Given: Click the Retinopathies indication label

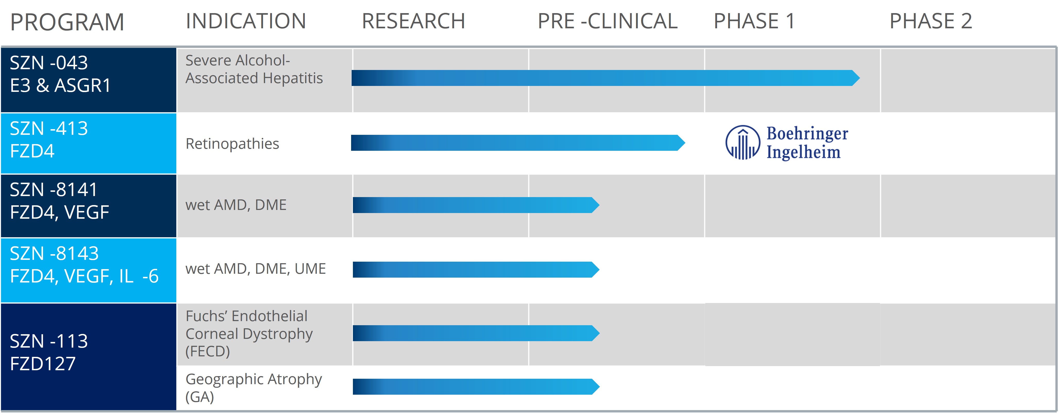Looking at the screenshot, I should [x=232, y=144].
